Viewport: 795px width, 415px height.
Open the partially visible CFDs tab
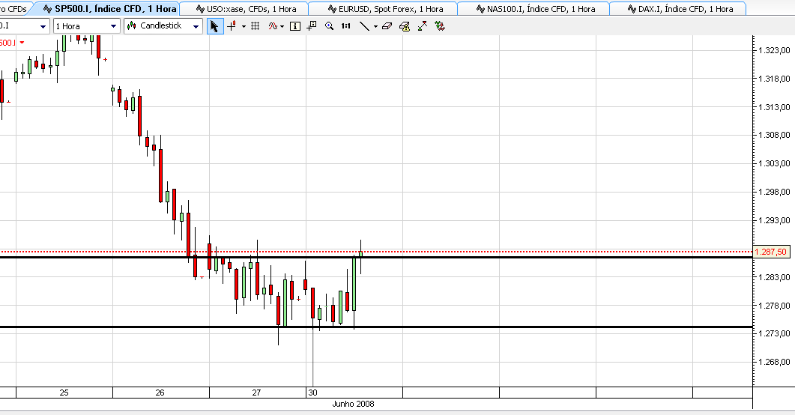[x=14, y=8]
